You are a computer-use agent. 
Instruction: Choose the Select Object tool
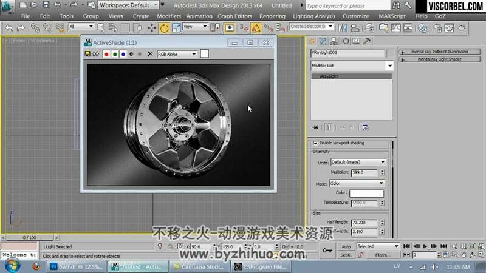[x=101, y=28]
